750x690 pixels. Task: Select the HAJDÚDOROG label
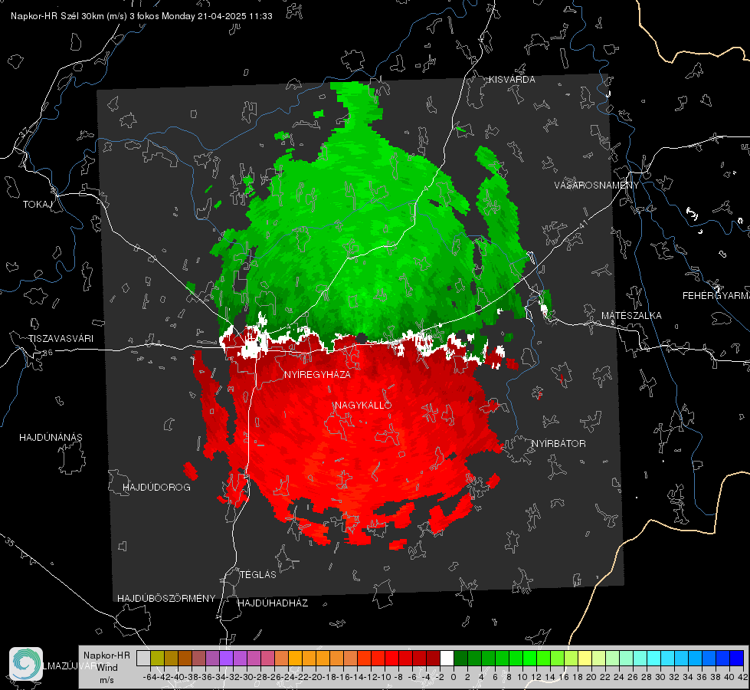coord(156,487)
